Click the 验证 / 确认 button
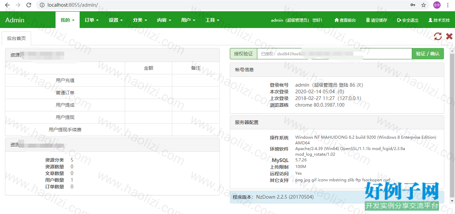Image resolution: width=455 pixels, height=214 pixels. [428, 54]
